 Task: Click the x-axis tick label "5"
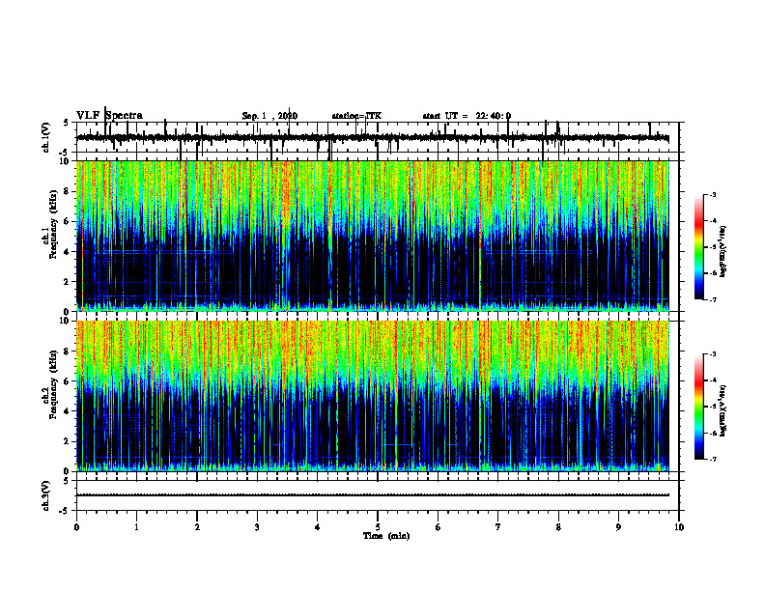tap(378, 527)
